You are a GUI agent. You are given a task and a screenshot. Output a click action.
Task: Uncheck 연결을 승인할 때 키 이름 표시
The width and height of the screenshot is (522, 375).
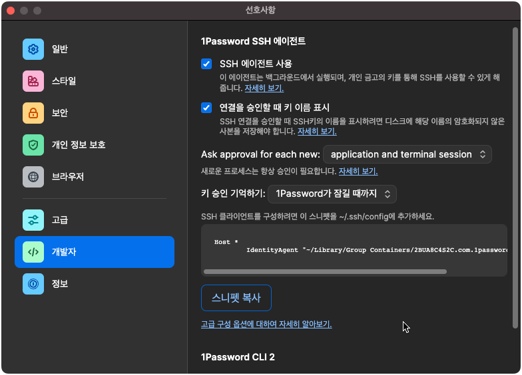click(x=206, y=108)
